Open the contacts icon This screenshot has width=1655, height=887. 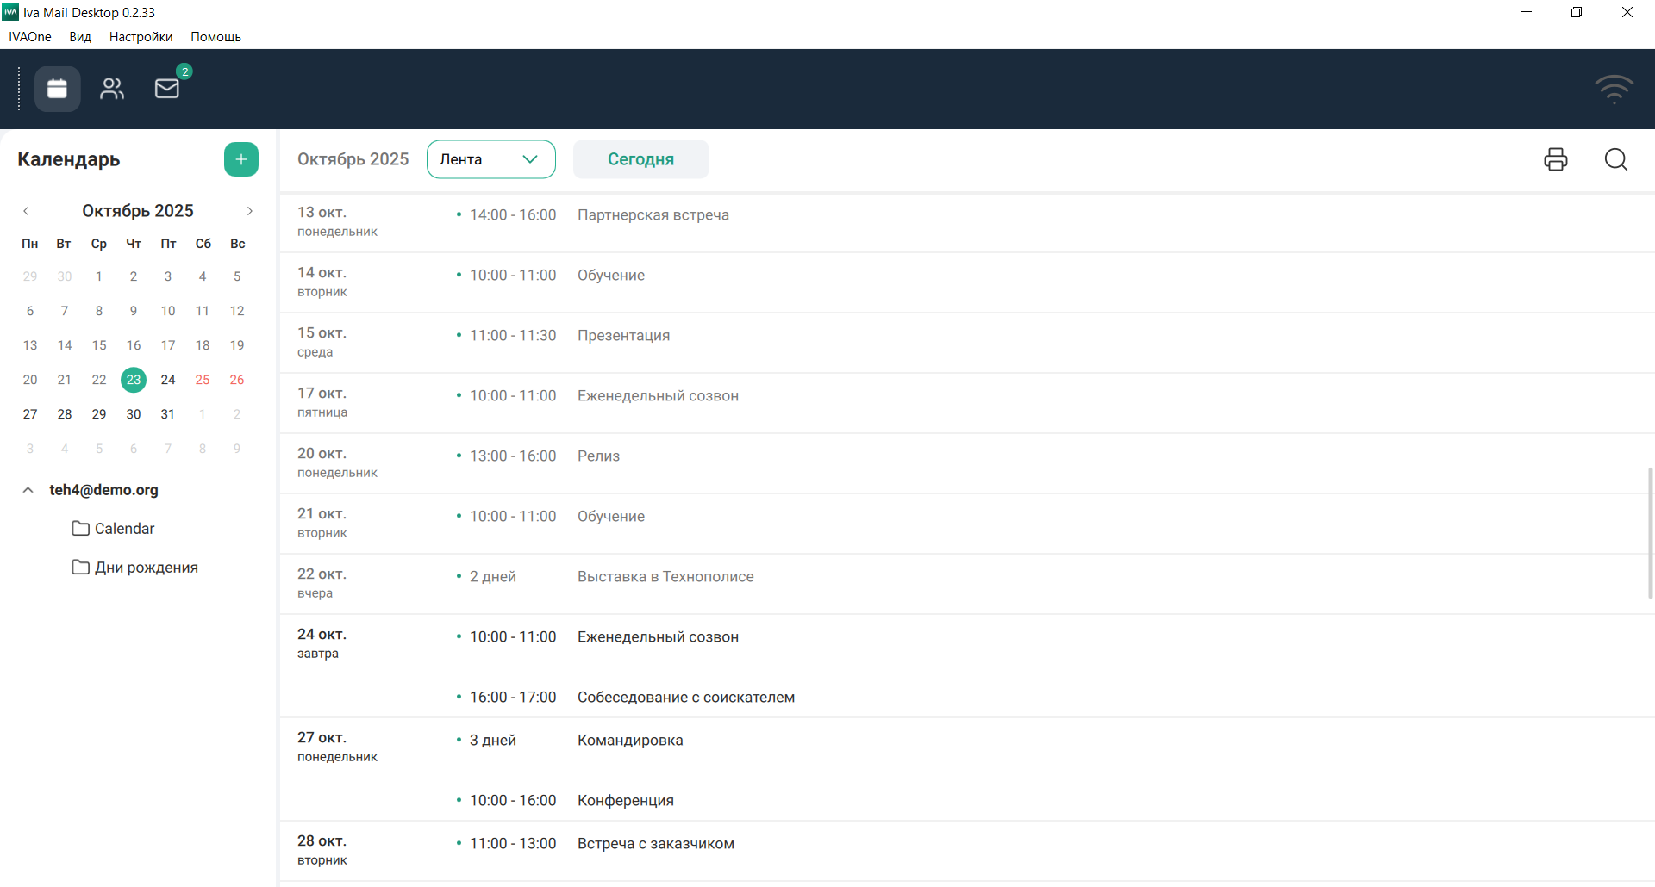[x=112, y=89]
